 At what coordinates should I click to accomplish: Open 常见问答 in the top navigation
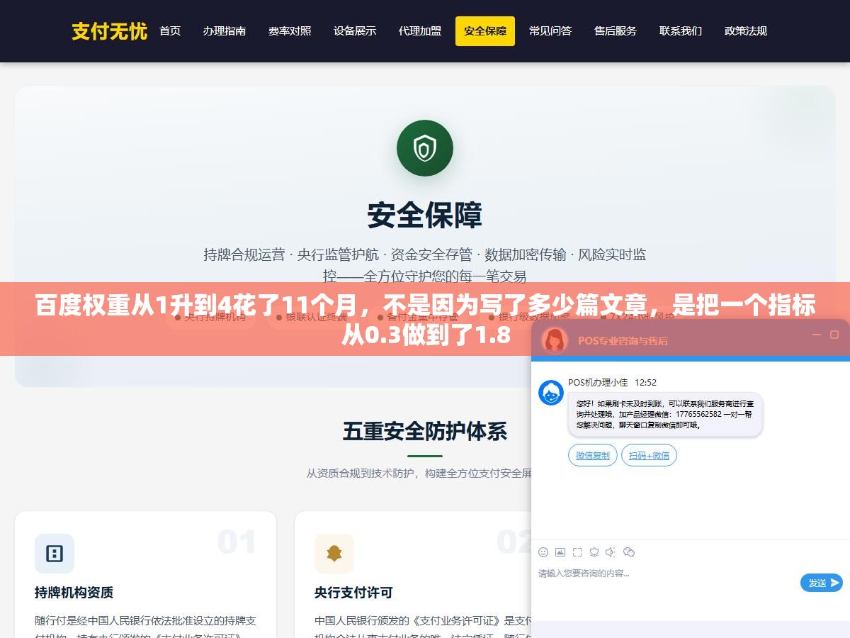[550, 31]
